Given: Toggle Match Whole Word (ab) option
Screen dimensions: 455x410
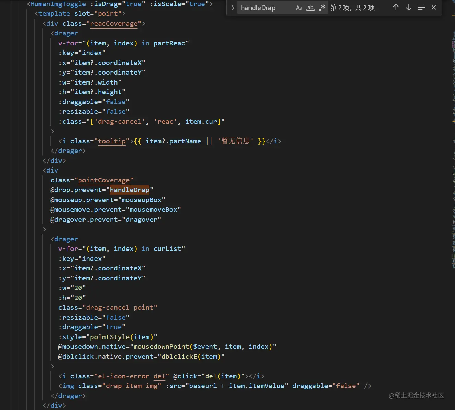Looking at the screenshot, I should pyautogui.click(x=310, y=8).
